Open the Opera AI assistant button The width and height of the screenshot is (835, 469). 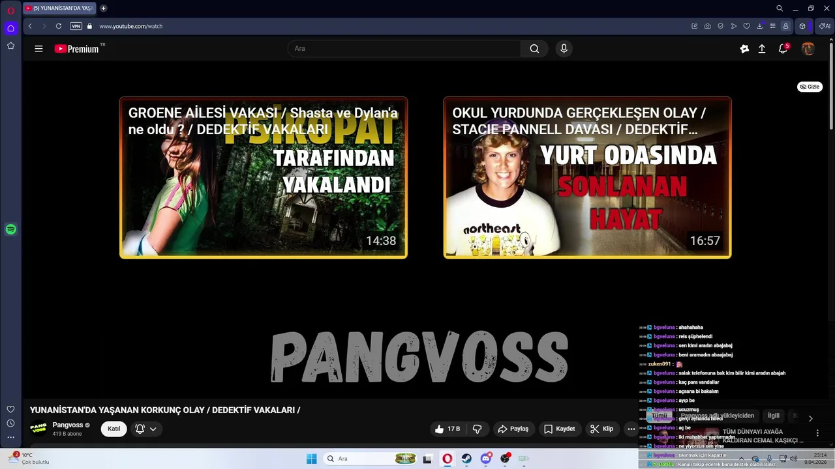click(x=825, y=26)
